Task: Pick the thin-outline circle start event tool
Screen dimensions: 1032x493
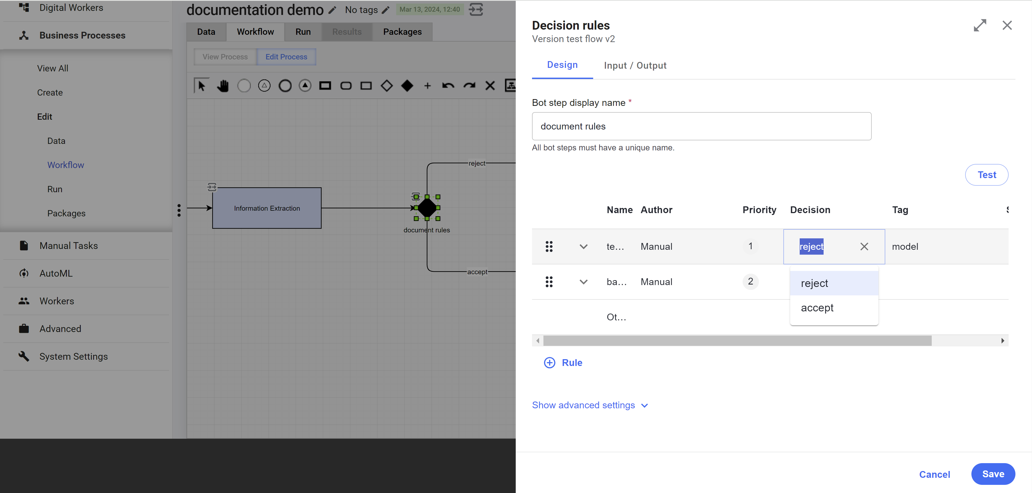Action: tap(244, 86)
